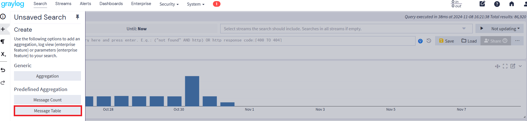The height and width of the screenshot is (121, 527).
Task: Expand the widget actions chevron
Action: [x=520, y=66]
